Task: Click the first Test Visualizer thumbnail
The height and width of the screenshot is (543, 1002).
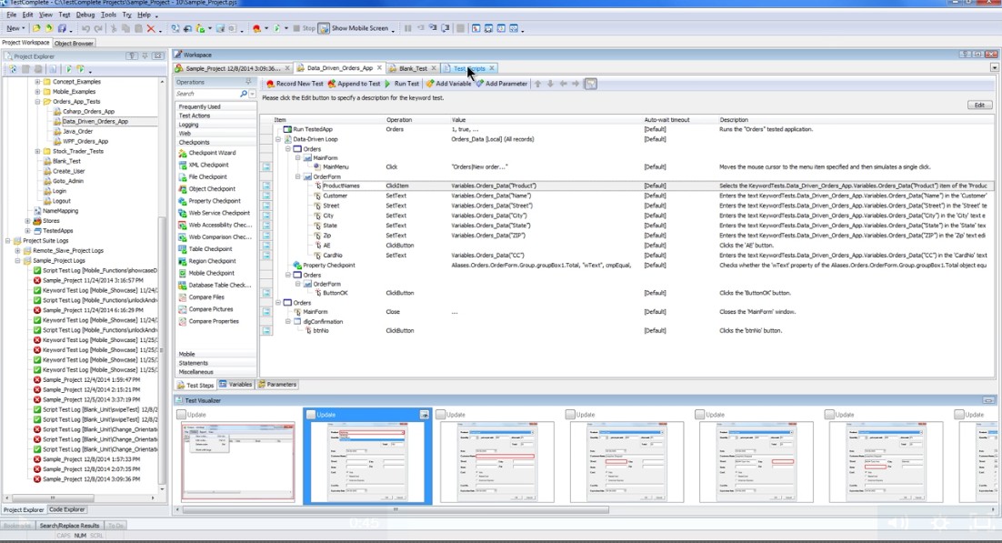Action: coord(237,461)
